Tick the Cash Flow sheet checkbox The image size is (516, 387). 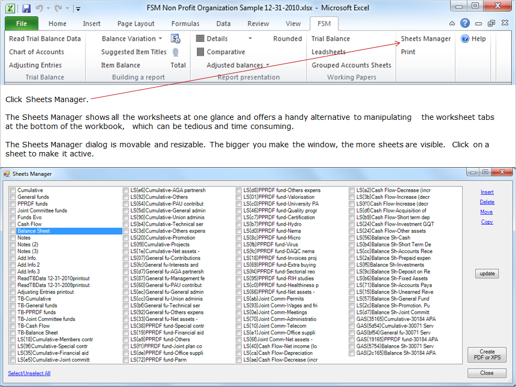coord(13,225)
